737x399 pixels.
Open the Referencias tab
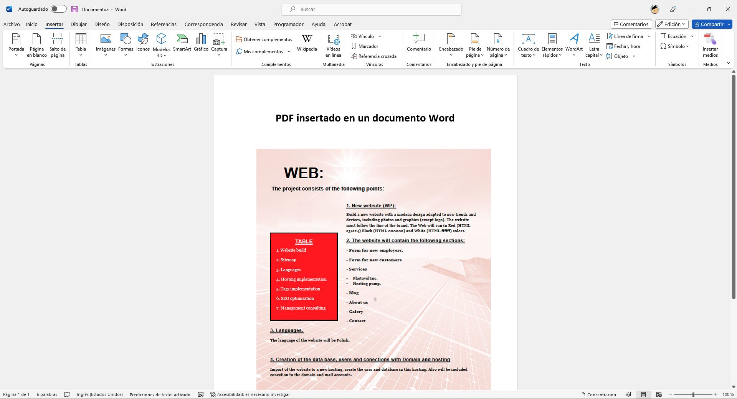164,24
